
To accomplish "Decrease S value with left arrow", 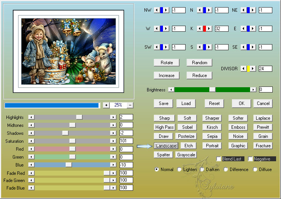I will point(200,47).
